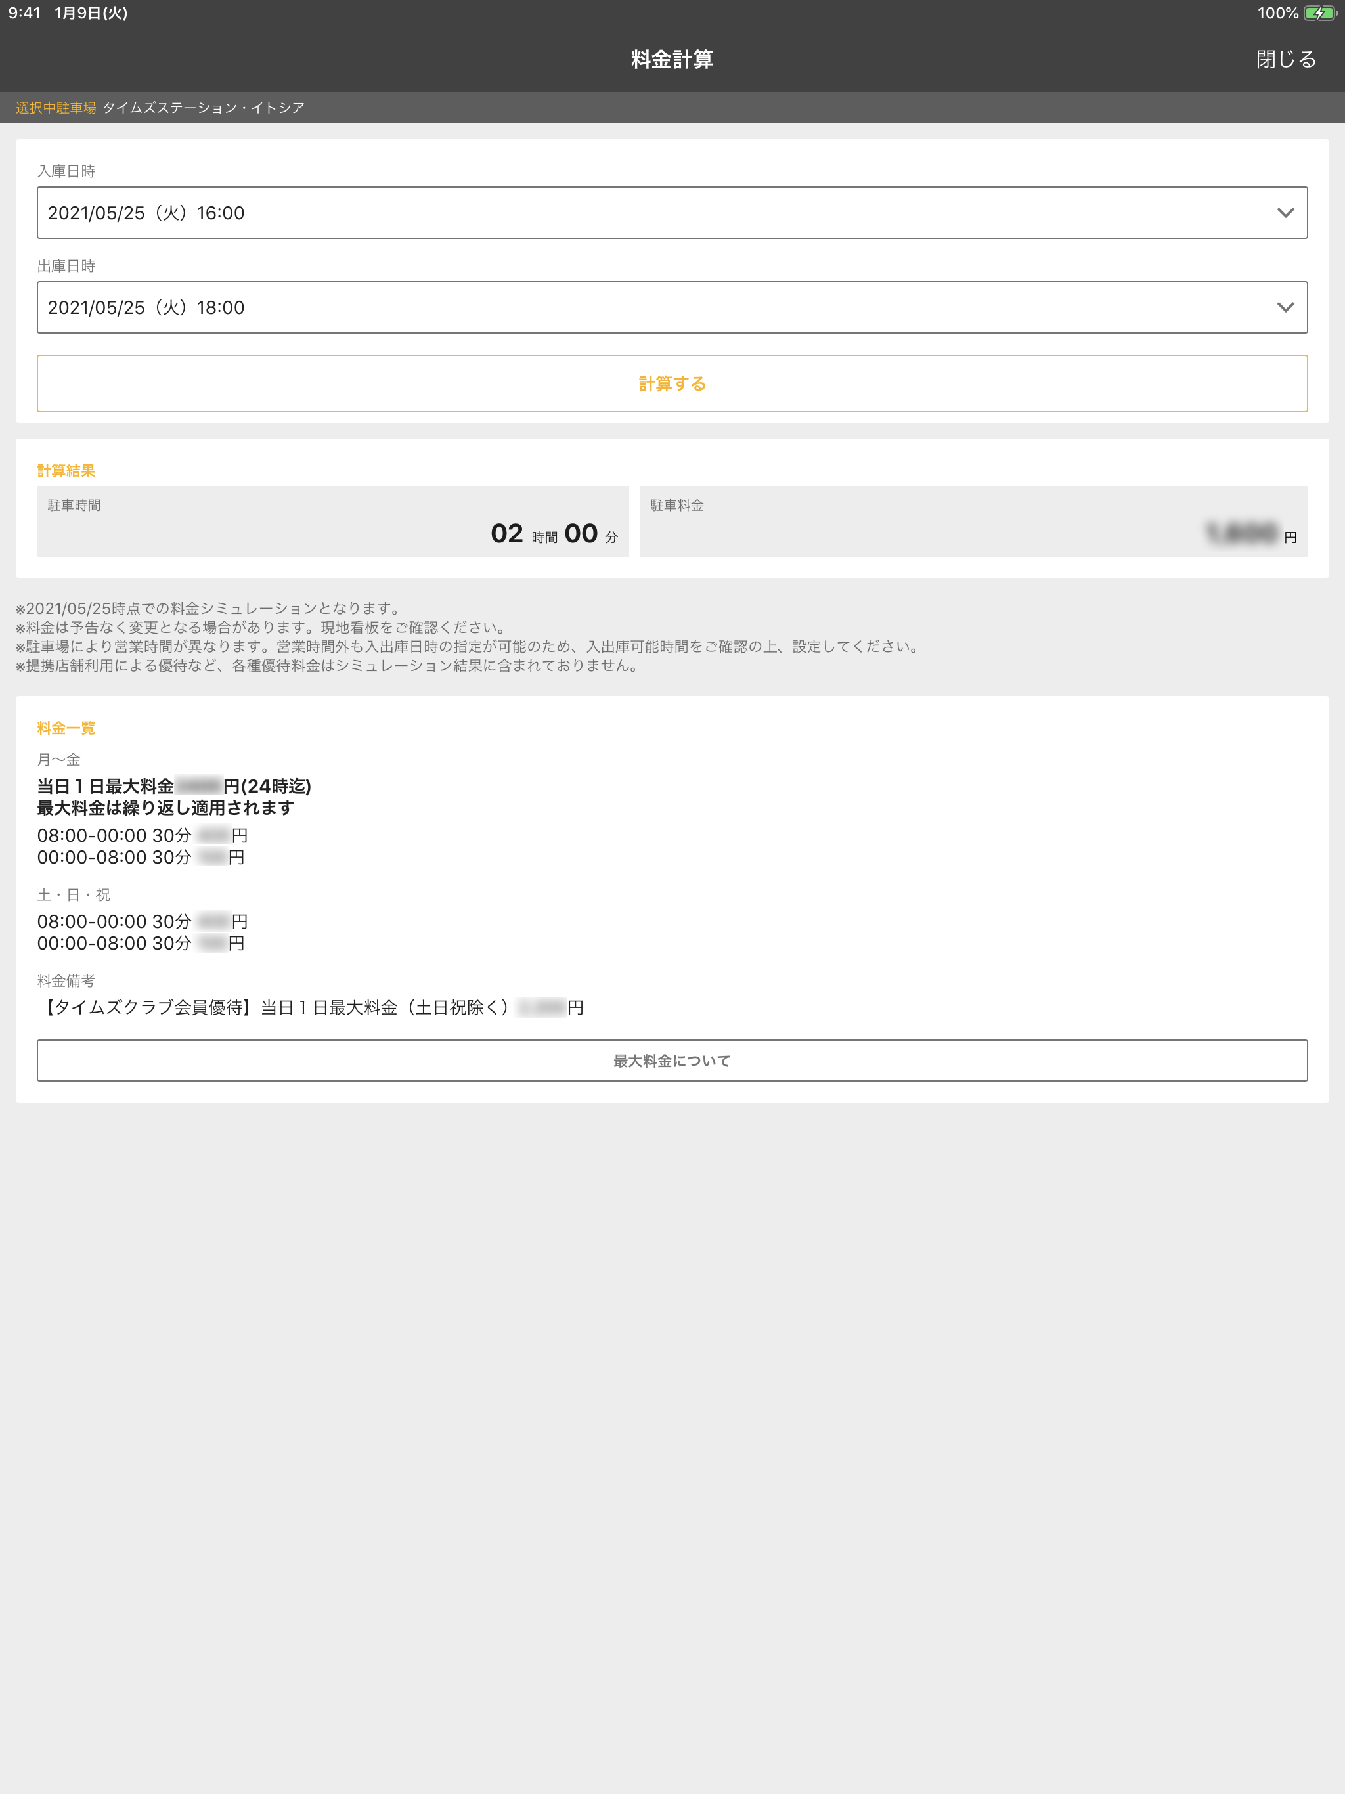The image size is (1345, 1794).
Task: Tap the 料金計算 title in the header
Action: (672, 58)
